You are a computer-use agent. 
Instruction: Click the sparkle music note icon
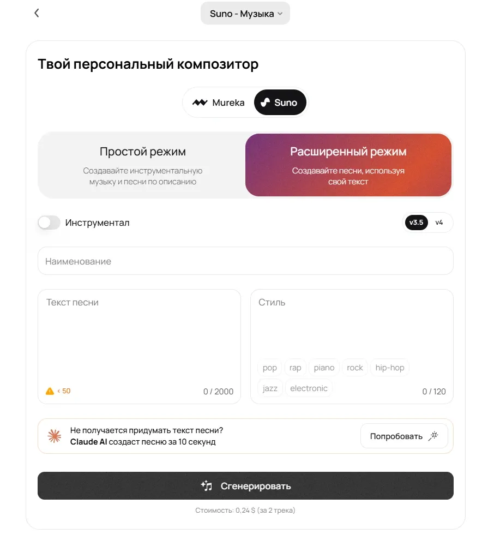pyautogui.click(x=206, y=485)
